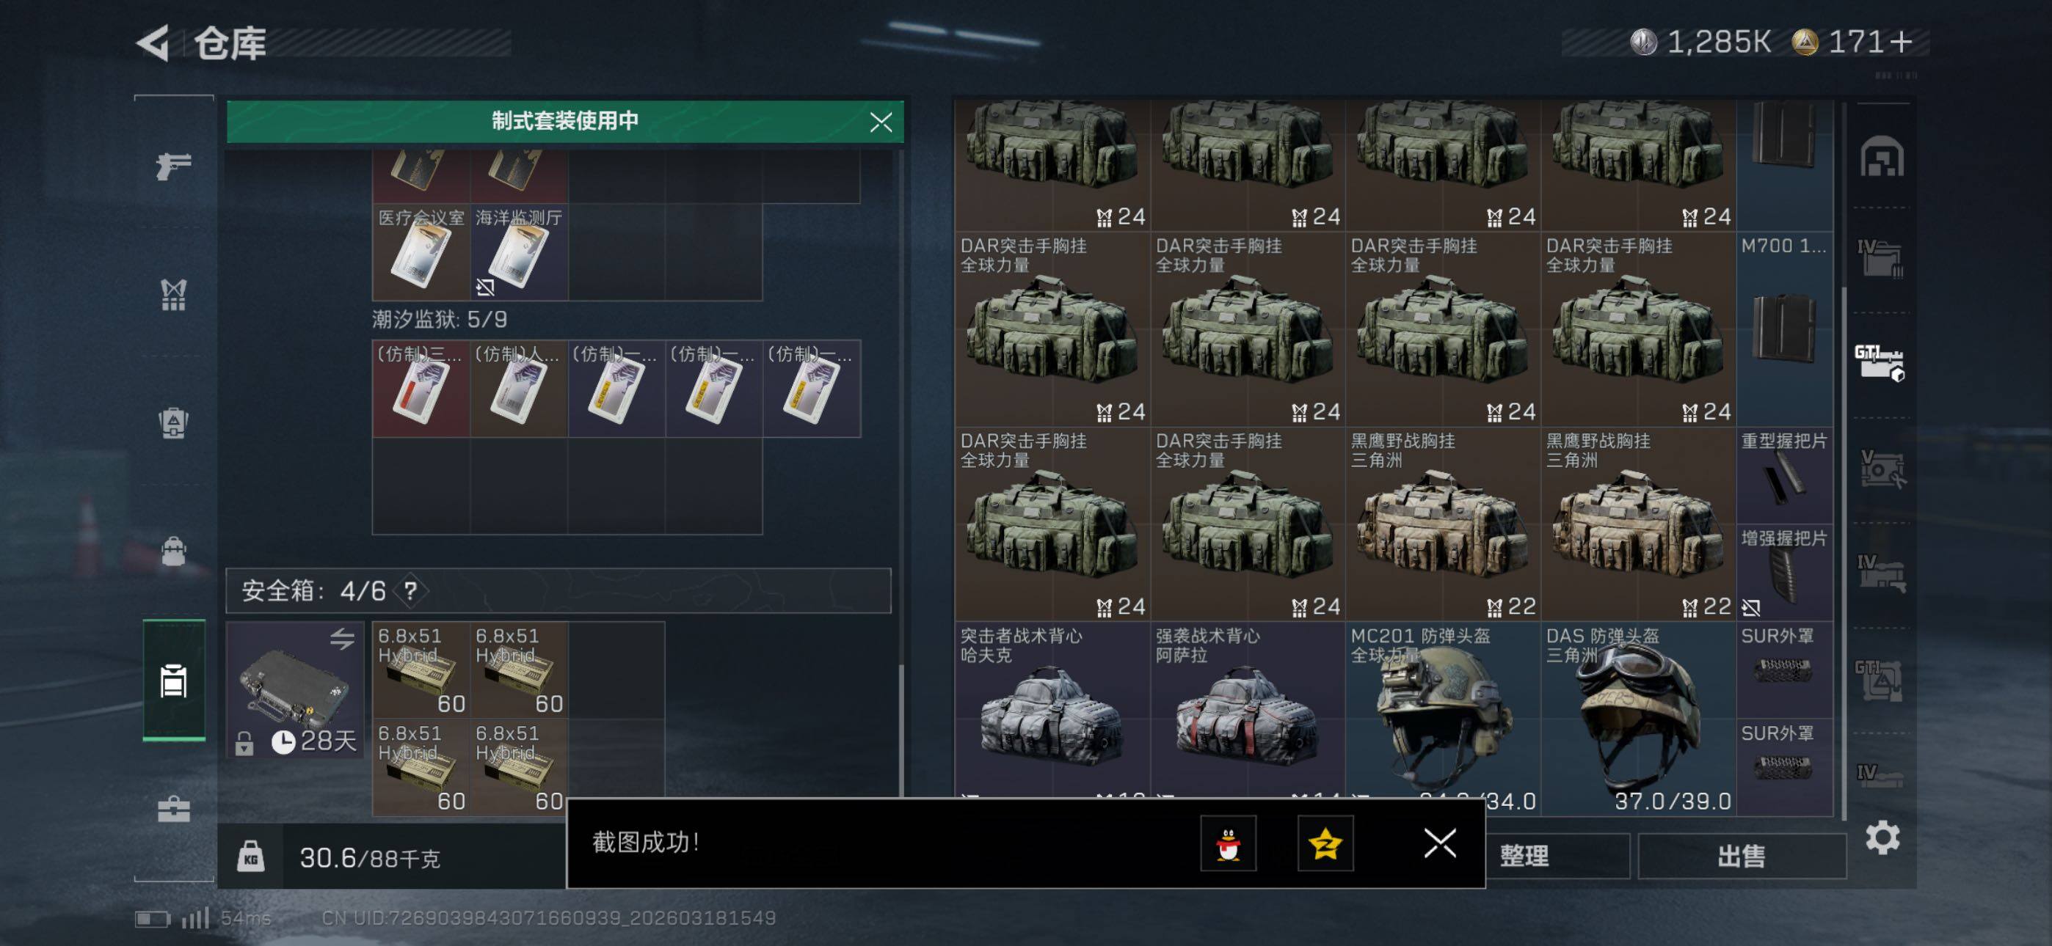The image size is (2052, 946).
Task: Select the armor vest category icon
Action: 174,295
